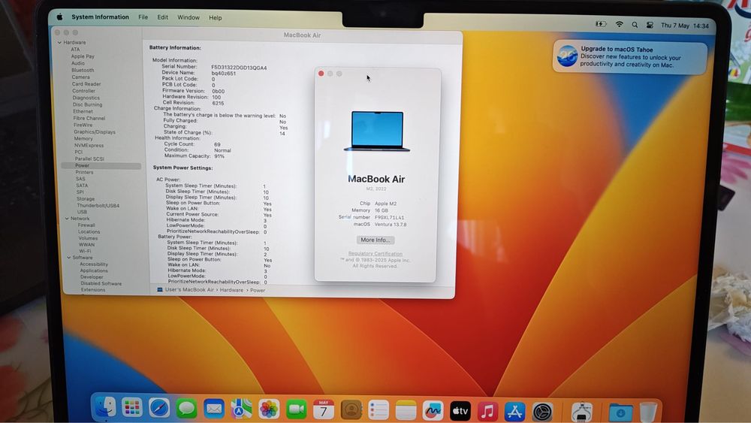Open Launchpad in the Dock
The height and width of the screenshot is (423, 751).
[x=131, y=408]
